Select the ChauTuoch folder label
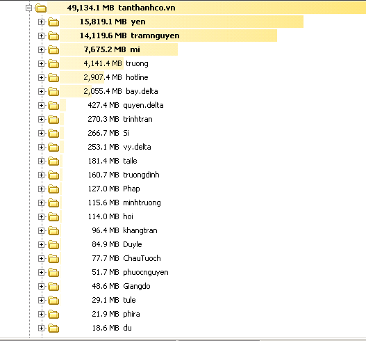Viewport: 366px width, 341px height. pyautogui.click(x=142, y=258)
